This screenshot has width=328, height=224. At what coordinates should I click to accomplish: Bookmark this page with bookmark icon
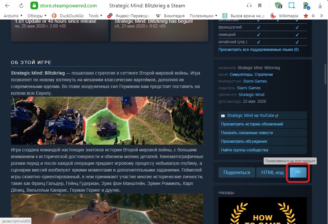[260, 6]
